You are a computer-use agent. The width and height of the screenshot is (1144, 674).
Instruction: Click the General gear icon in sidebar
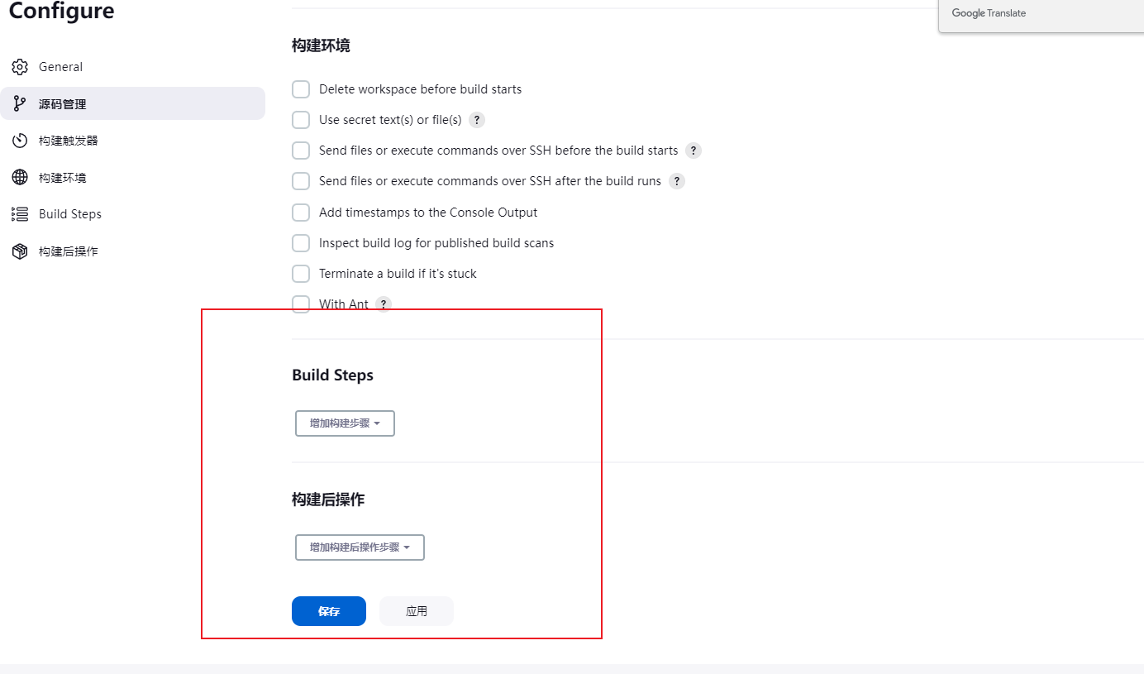click(x=20, y=67)
